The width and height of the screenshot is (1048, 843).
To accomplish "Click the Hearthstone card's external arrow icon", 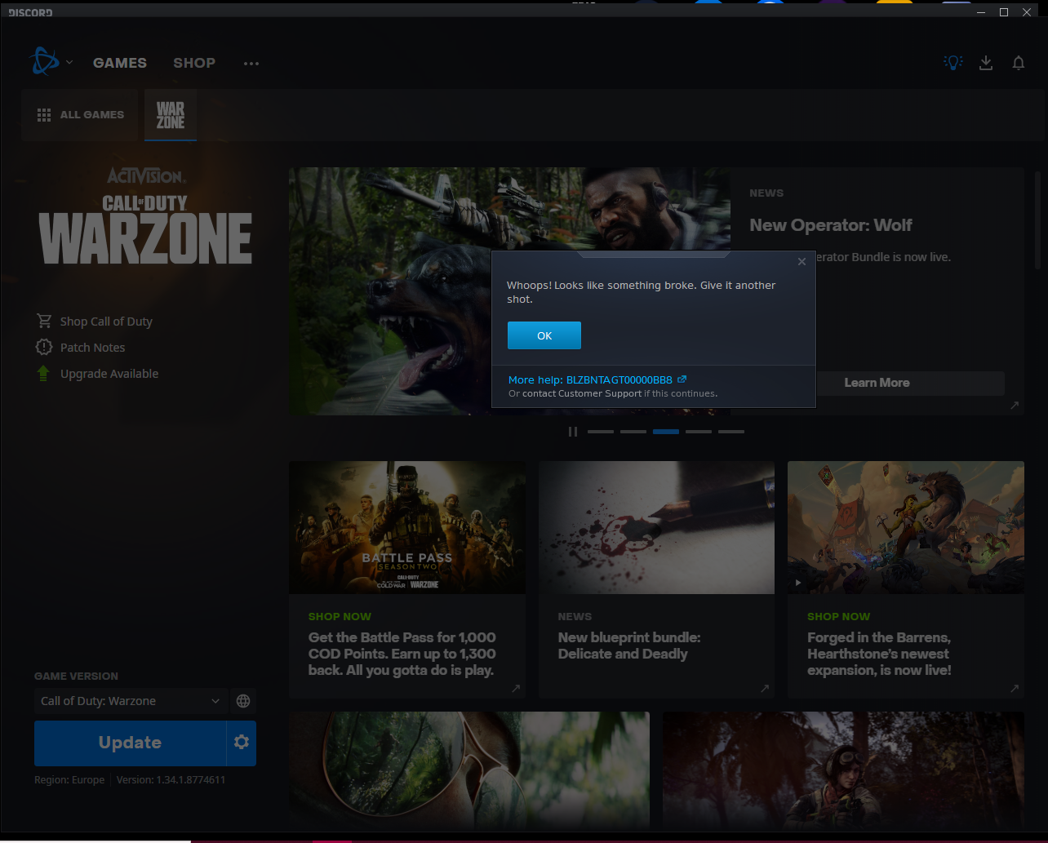I will (x=1015, y=689).
